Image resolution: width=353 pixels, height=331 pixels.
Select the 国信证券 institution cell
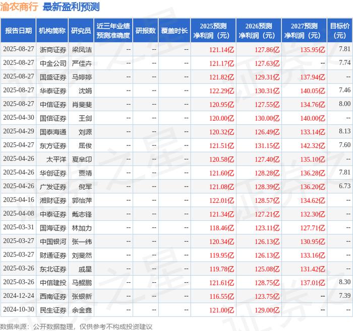[x=53, y=118]
